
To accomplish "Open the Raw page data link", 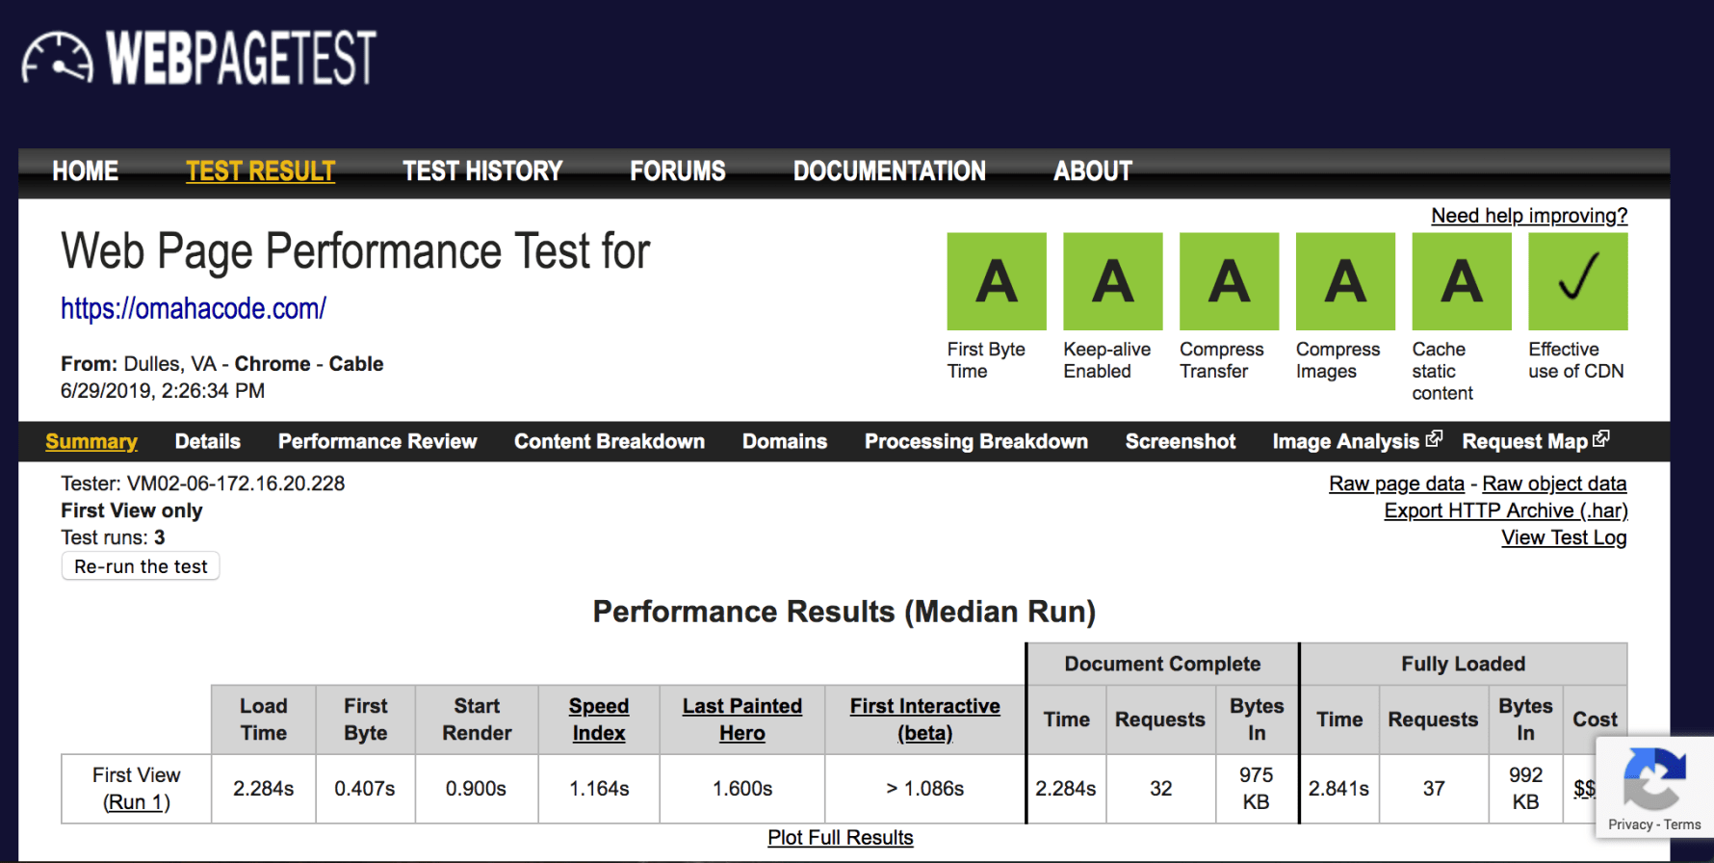I will pos(1396,484).
